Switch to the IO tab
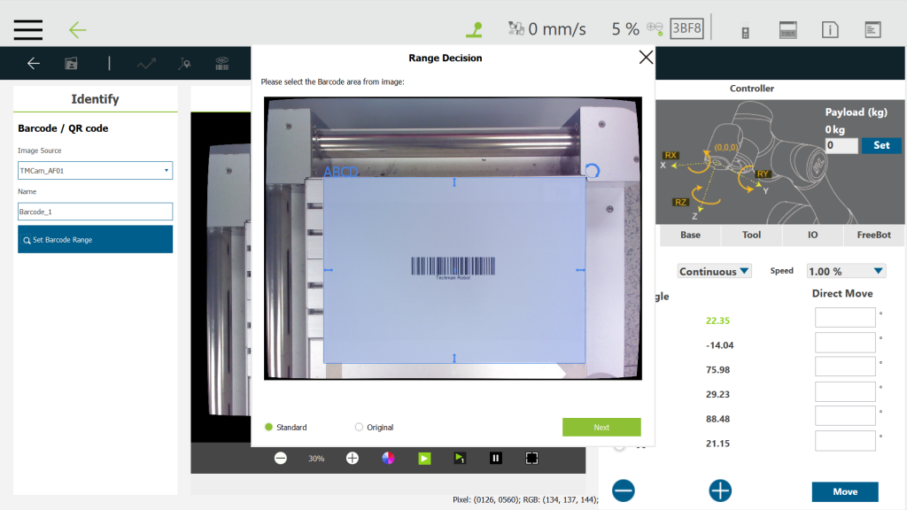The height and width of the screenshot is (510, 907). click(x=812, y=235)
